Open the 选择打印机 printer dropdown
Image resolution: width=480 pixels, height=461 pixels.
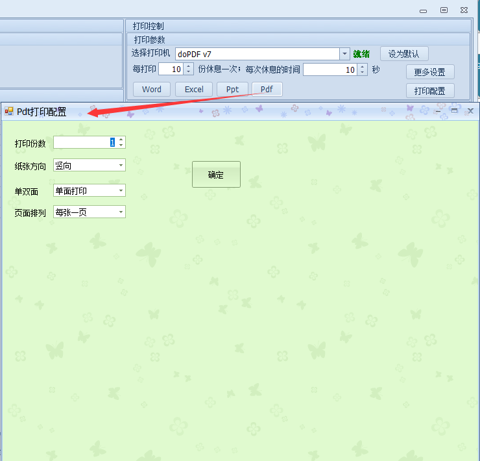point(344,54)
